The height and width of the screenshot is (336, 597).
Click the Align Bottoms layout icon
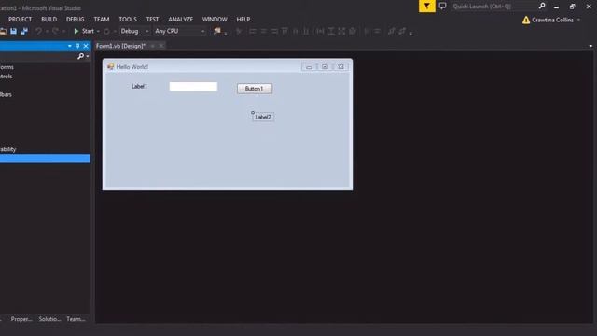(306, 31)
